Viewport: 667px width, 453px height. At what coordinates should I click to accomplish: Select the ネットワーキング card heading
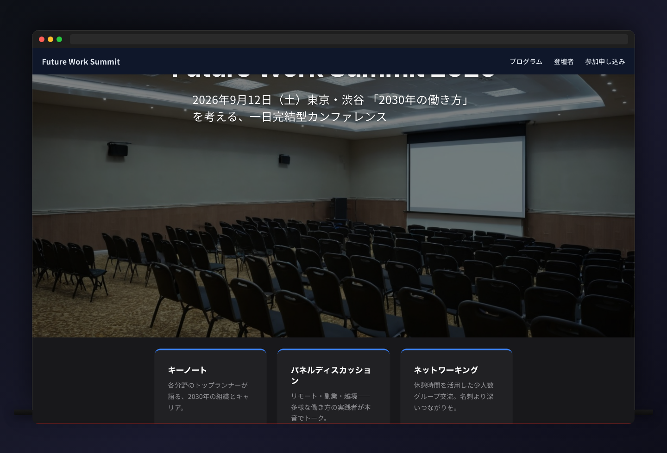click(446, 370)
